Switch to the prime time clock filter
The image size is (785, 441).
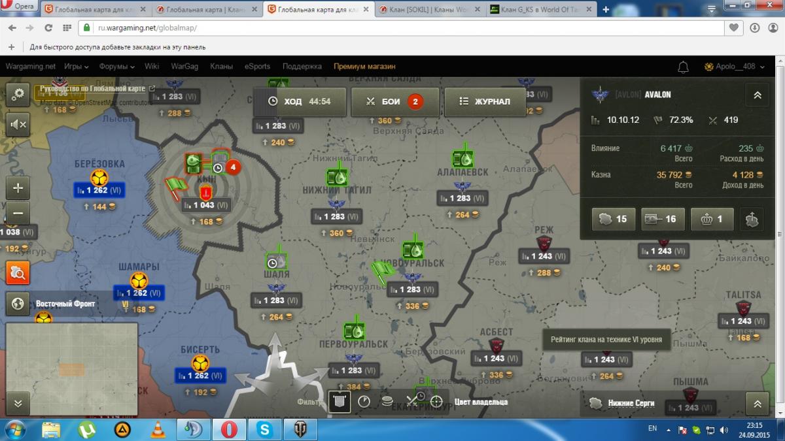364,401
